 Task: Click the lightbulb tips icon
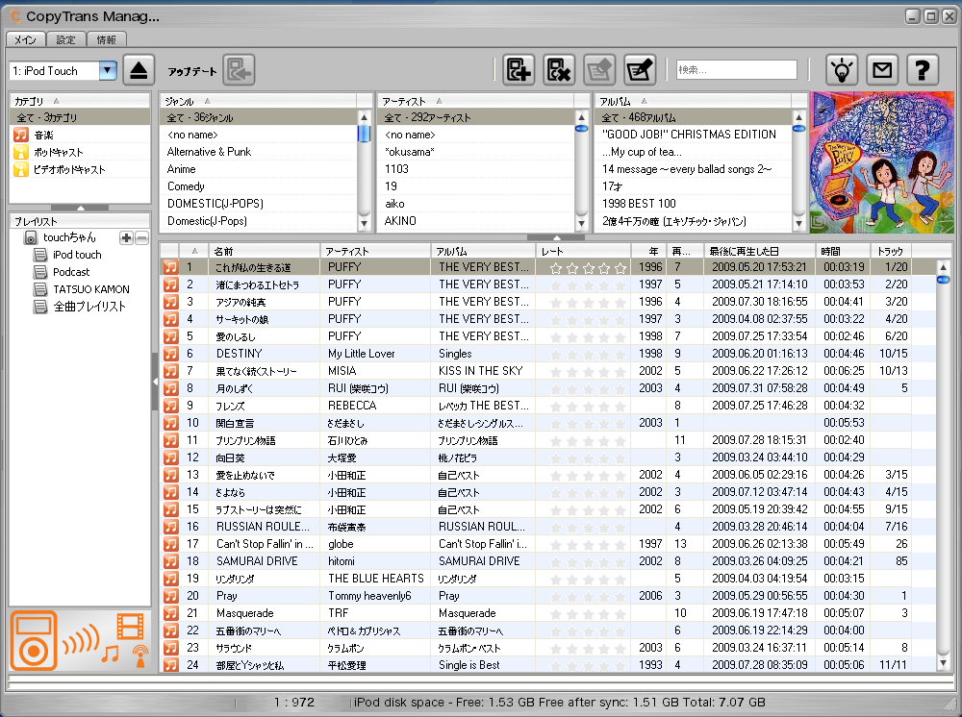tap(842, 70)
